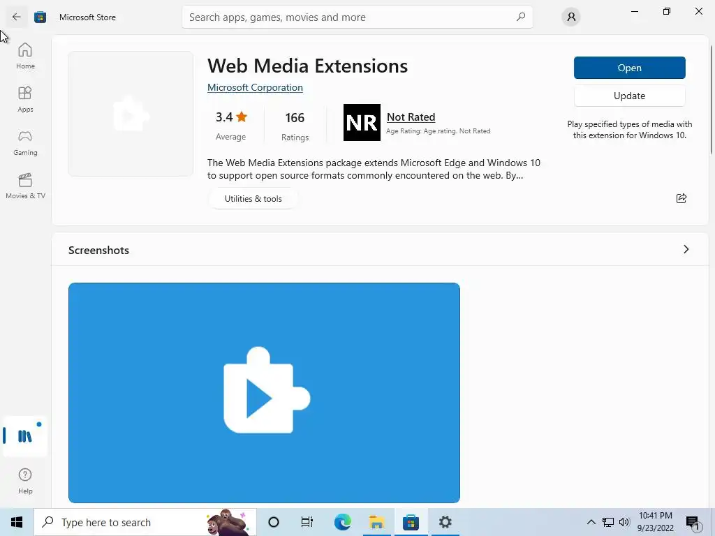Click the Microsoft Store taskbar icon
The height and width of the screenshot is (536, 715).
click(411, 522)
